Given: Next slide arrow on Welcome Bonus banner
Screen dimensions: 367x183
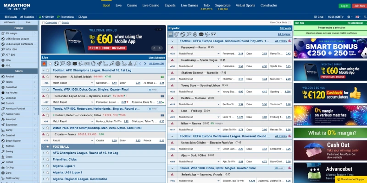Looking at the screenshot, I should [x=160, y=48].
